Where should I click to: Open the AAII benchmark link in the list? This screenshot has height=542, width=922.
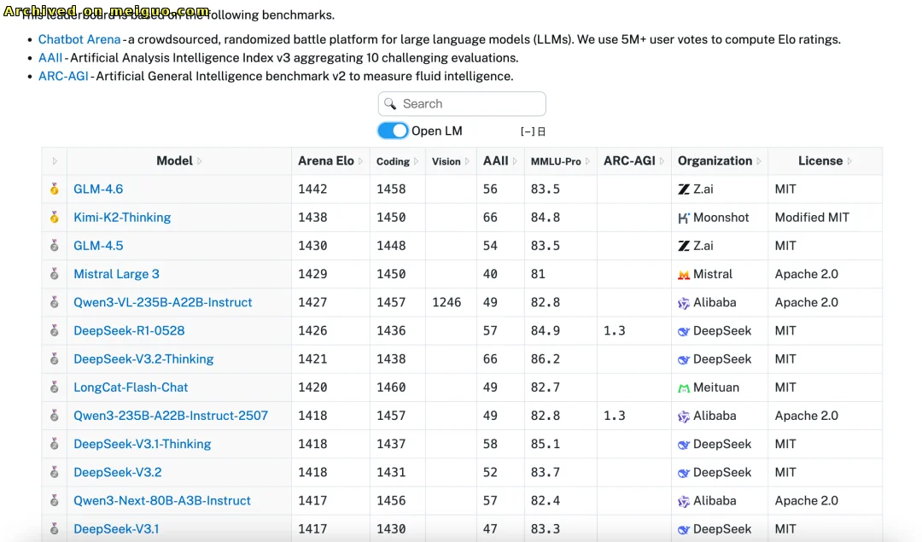[50, 58]
